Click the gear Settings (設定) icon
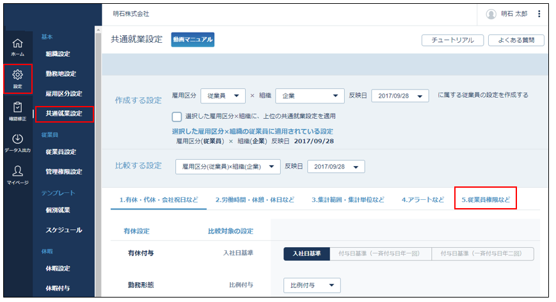The image size is (556, 302). [x=17, y=79]
